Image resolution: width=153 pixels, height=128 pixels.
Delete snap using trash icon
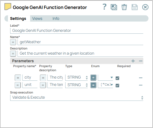click(x=124, y=7)
